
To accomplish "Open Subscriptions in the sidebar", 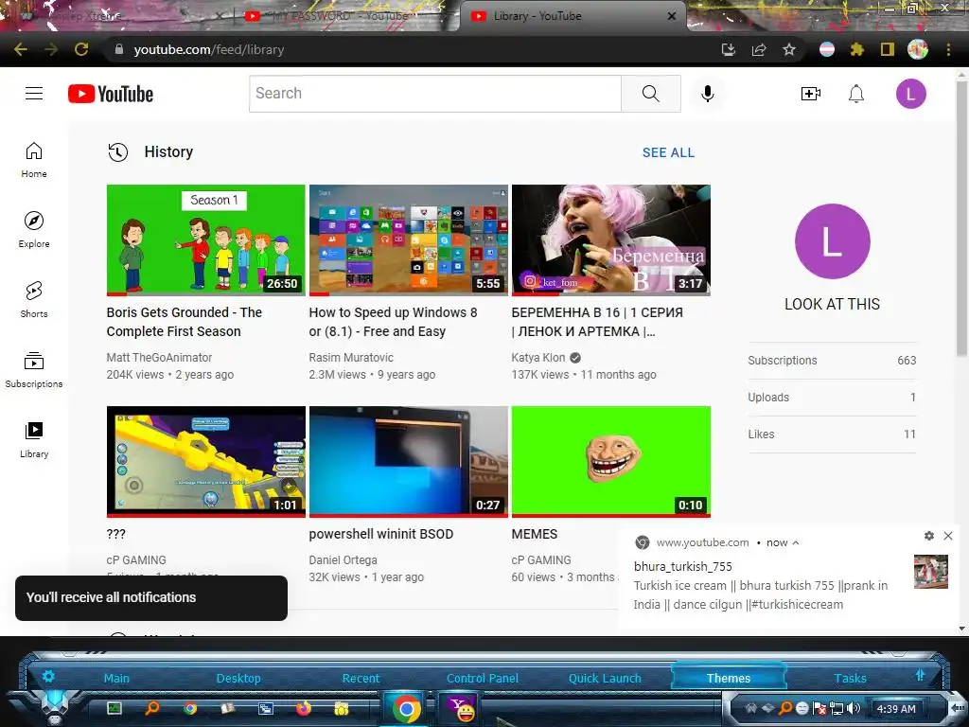I will (34, 370).
